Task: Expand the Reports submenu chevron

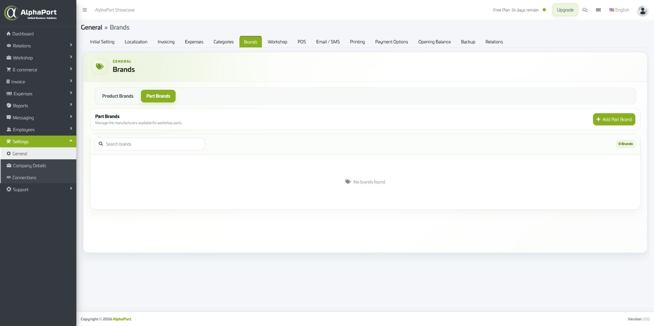Action: click(71, 105)
